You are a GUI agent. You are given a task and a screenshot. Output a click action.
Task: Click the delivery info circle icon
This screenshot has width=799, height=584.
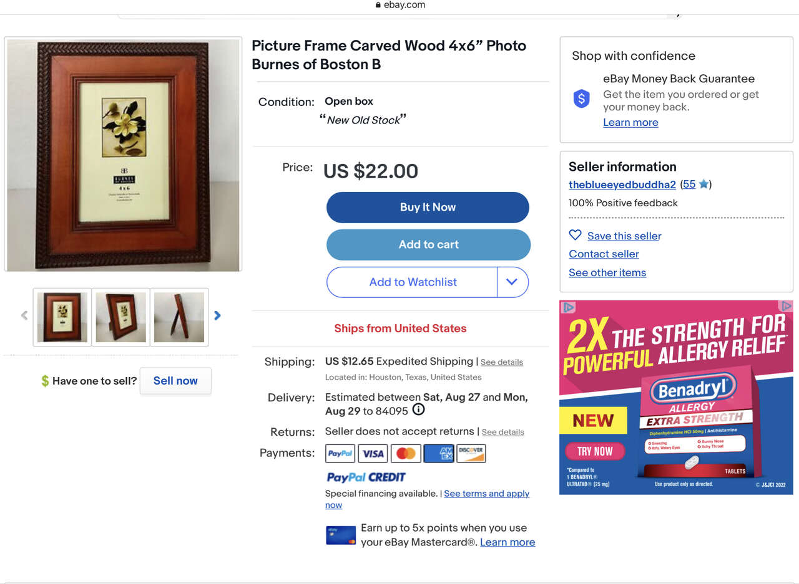tap(419, 410)
